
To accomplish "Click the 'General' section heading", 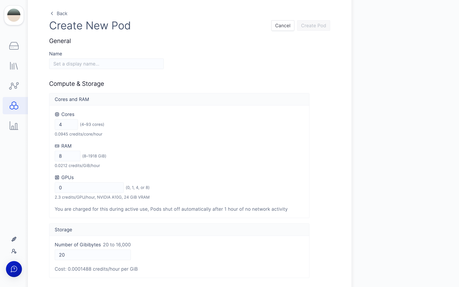I will (60, 41).
